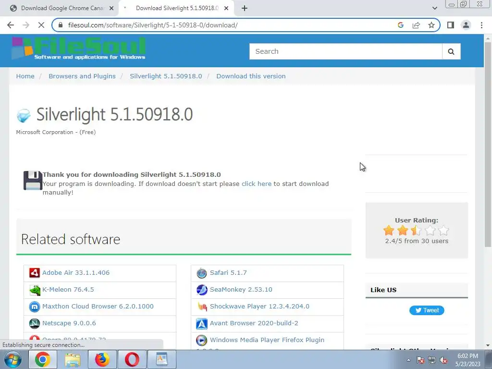Viewport: 492px width, 369px height.
Task: Open Maxthon Cloud Browser 6.2.0.1000 link
Action: tap(98, 306)
